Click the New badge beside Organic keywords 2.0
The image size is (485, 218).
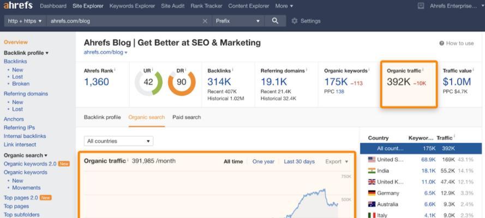[x=64, y=164]
